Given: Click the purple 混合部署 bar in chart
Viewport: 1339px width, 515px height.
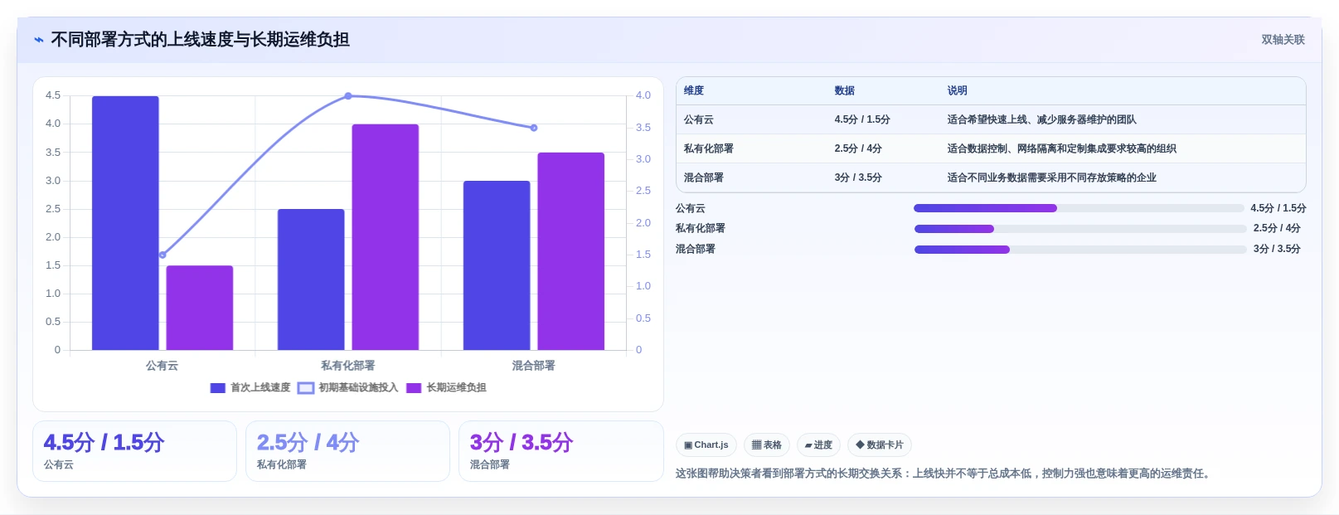Looking at the screenshot, I should pyautogui.click(x=571, y=251).
